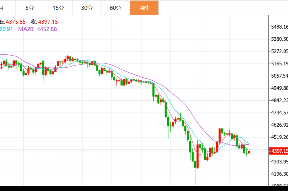Click the cyan moving average value 60.91

(6, 29)
